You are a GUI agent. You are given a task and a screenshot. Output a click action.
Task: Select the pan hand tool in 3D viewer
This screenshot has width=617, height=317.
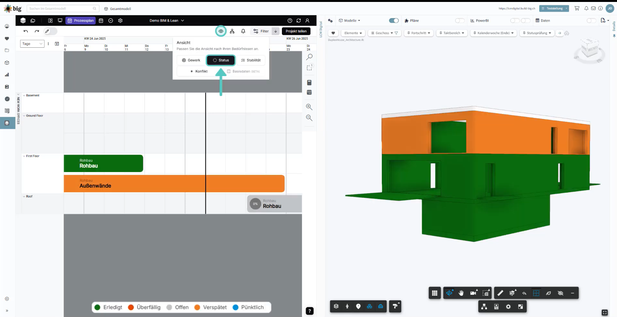[x=461, y=293]
